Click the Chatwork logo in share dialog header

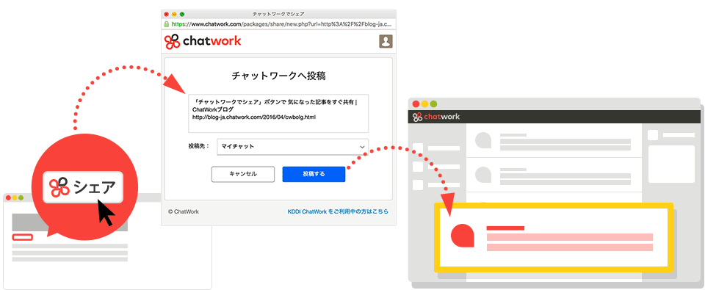pyautogui.click(x=203, y=41)
